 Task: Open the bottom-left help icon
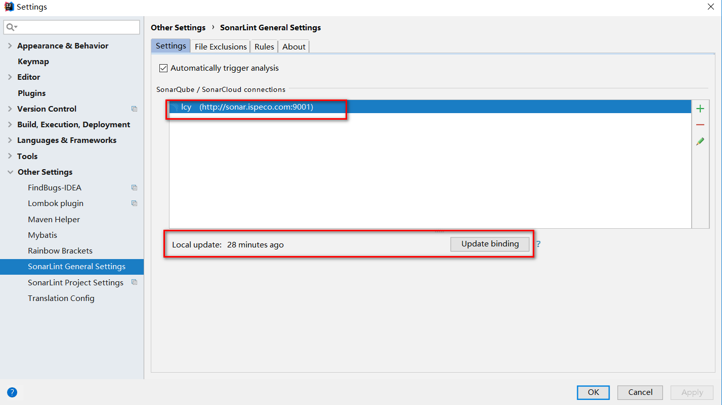[x=12, y=392]
